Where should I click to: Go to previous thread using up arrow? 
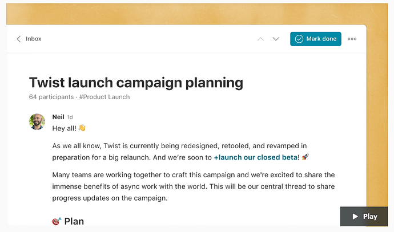tap(261, 39)
